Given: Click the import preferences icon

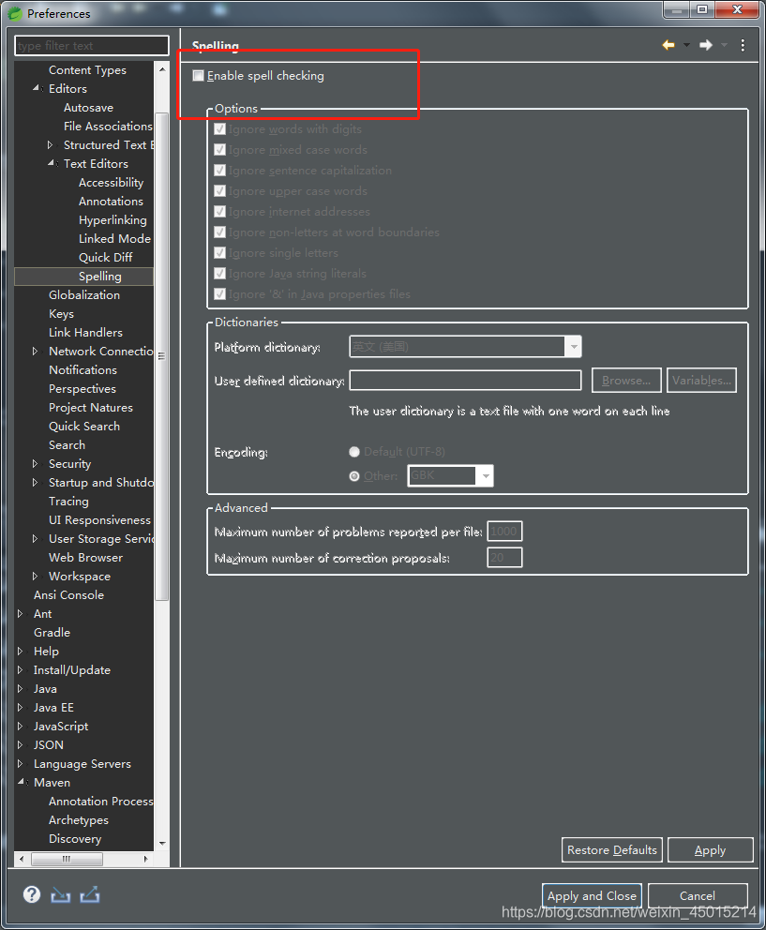Looking at the screenshot, I should coord(61,895).
